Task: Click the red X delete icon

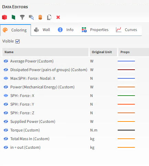Action: tap(58, 17)
